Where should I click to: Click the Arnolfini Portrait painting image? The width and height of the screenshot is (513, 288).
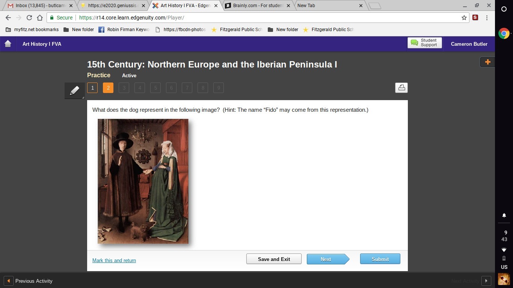(x=143, y=181)
